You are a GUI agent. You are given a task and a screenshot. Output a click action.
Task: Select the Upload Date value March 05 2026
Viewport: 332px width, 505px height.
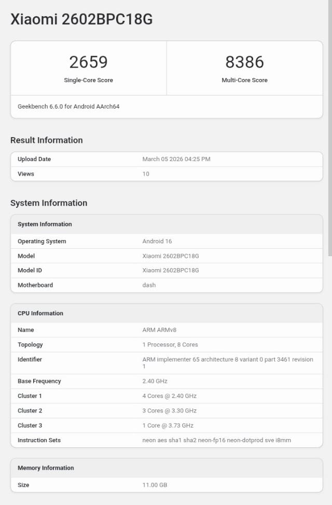point(176,159)
